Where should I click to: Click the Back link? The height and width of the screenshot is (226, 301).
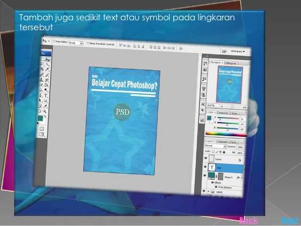248,220
